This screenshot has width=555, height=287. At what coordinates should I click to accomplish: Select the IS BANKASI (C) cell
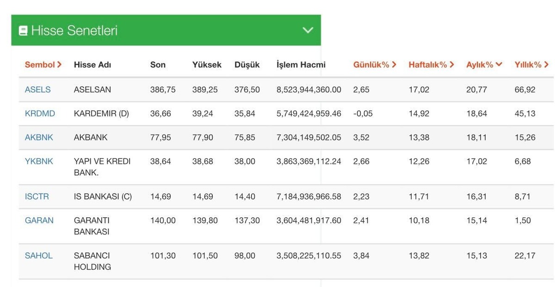[x=103, y=196]
